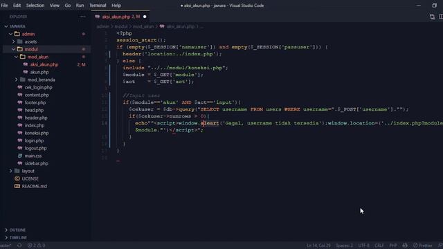Open README.md file
The image size is (443, 249).
[34, 186]
